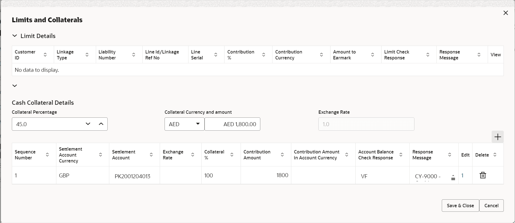This screenshot has width=515, height=223.
Task: Sort by Customer ID column
Action: coord(45,55)
